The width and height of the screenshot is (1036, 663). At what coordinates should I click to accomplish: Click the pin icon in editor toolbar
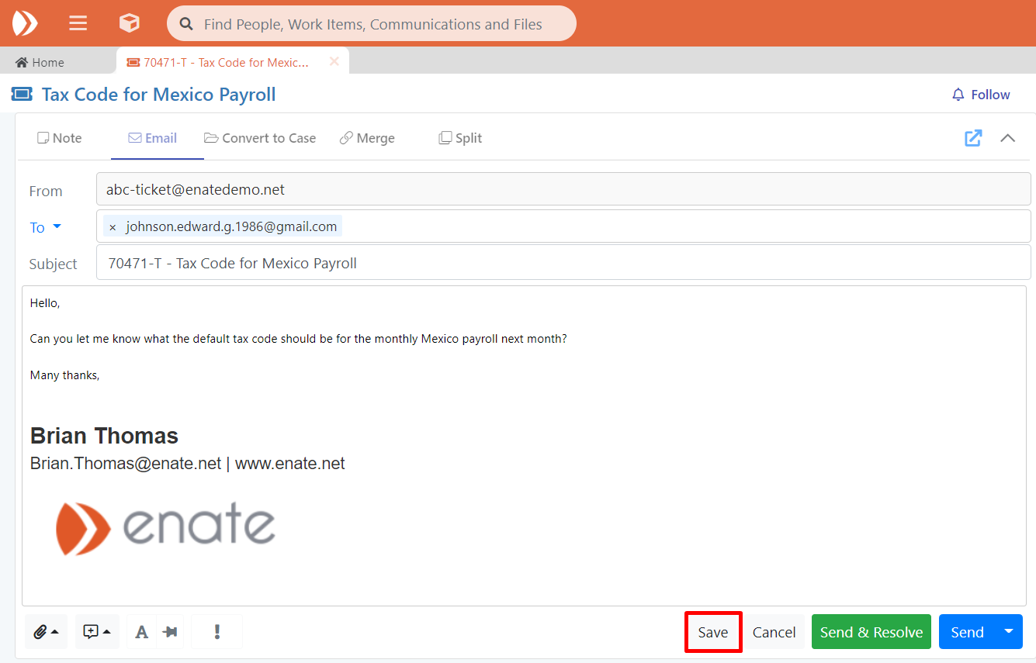[x=170, y=632]
